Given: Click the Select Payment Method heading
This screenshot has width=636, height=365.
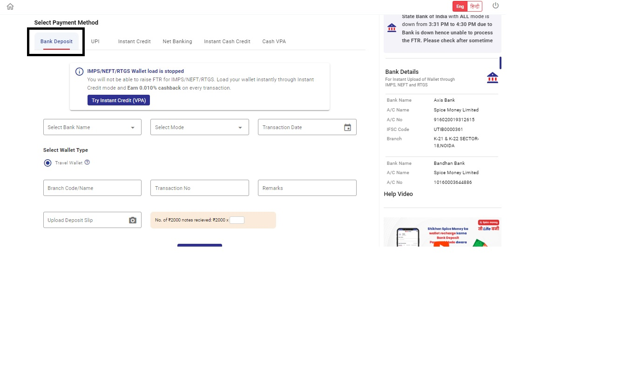Looking at the screenshot, I should [66, 22].
